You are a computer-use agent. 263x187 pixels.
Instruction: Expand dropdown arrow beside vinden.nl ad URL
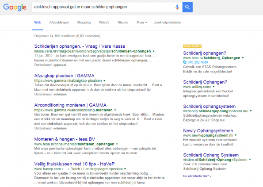250,160
